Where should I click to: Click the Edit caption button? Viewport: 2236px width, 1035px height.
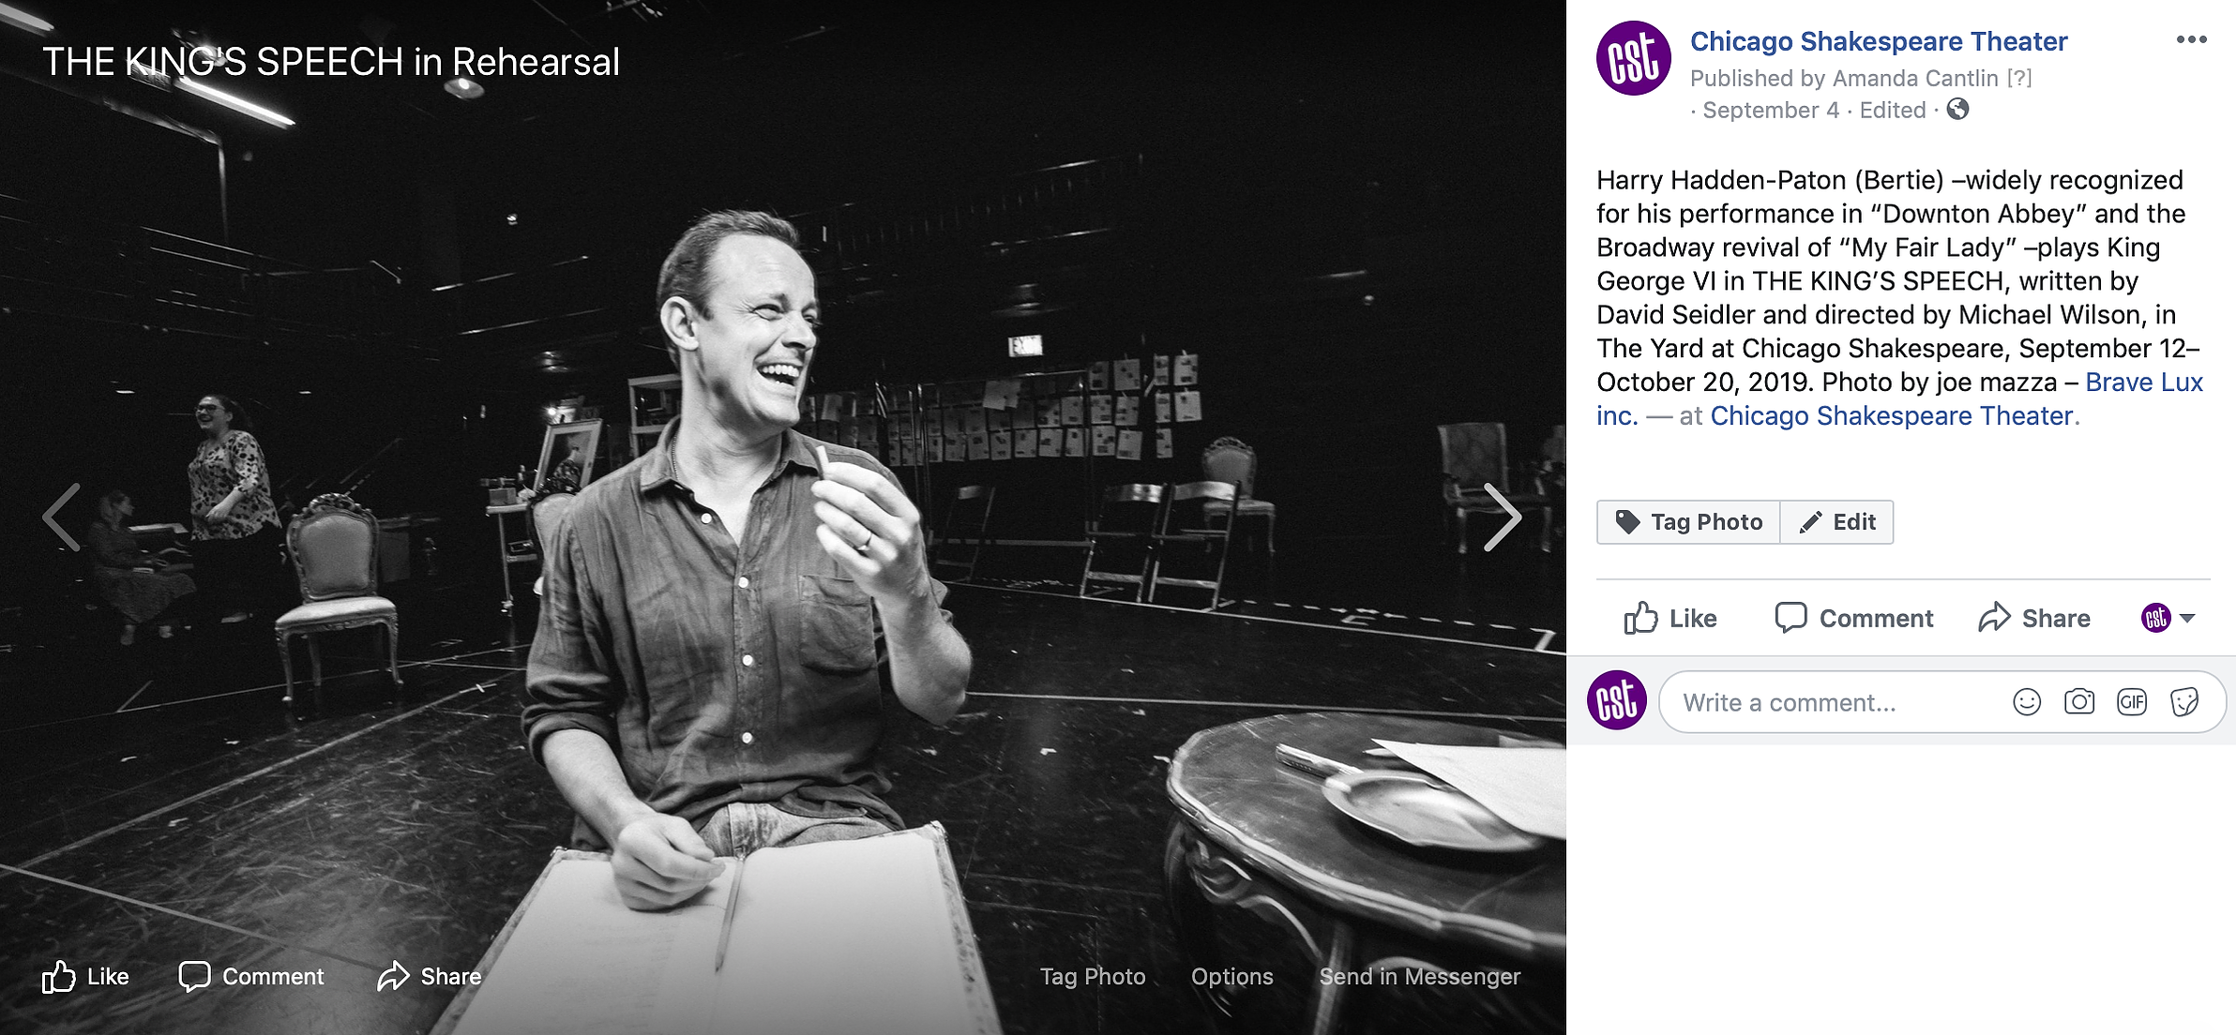1836,522
